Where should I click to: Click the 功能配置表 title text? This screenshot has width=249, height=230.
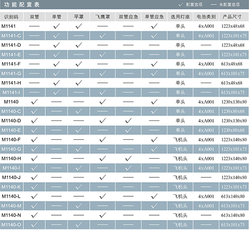[x=22, y=4]
